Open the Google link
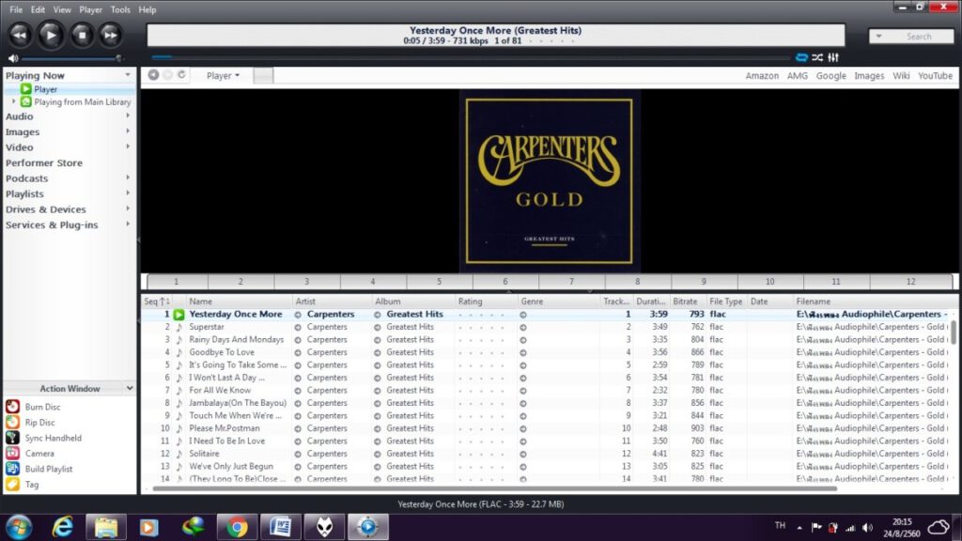This screenshot has width=962, height=541. click(x=830, y=75)
